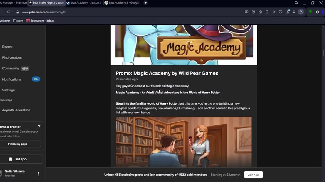Viewport: 325px width, 182px height.
Task: Open the three-dot menu beside Sofia Silvania
Action: pos(39,174)
